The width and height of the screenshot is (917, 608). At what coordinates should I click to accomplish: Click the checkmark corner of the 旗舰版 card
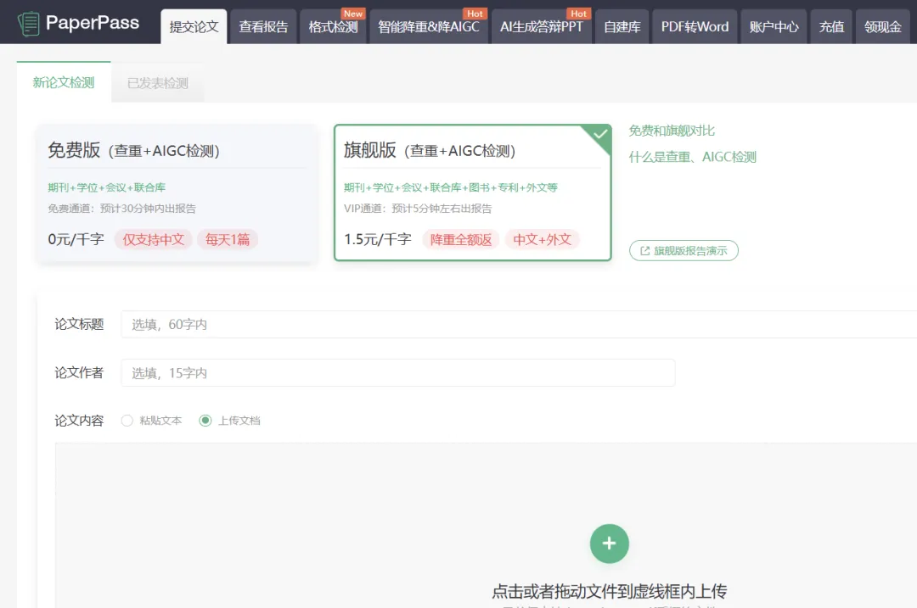599,135
